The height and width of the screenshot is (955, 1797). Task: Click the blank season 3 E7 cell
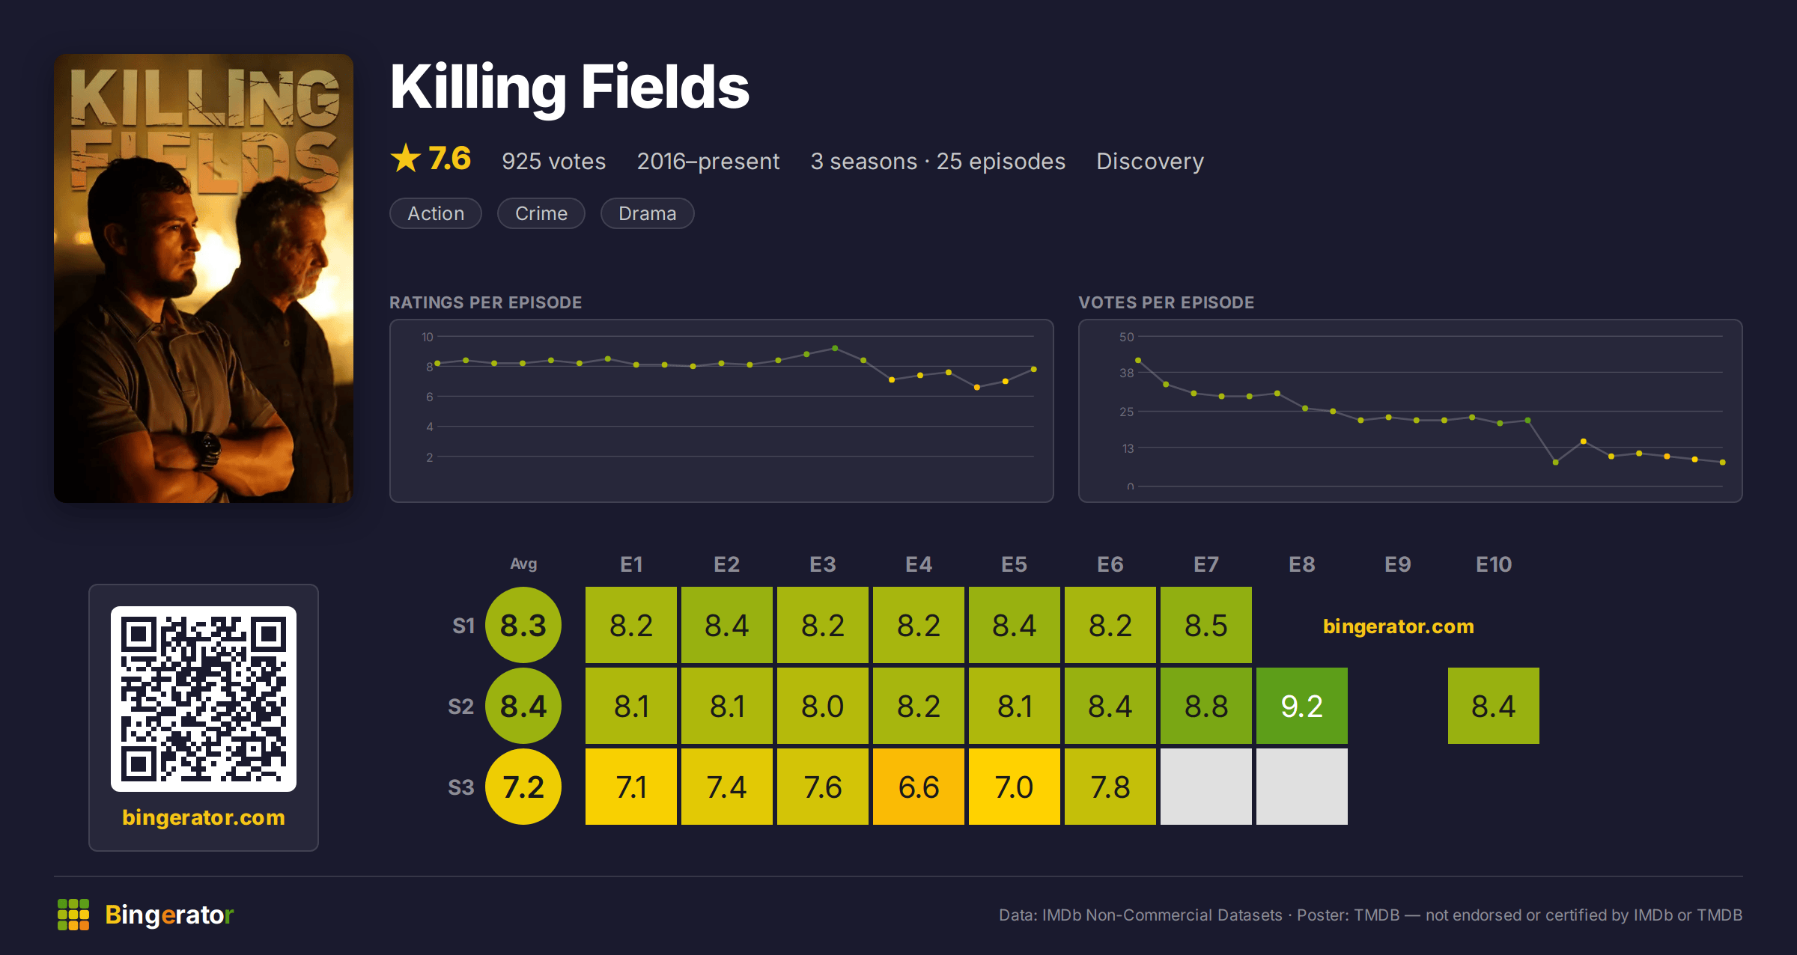click(x=1206, y=787)
